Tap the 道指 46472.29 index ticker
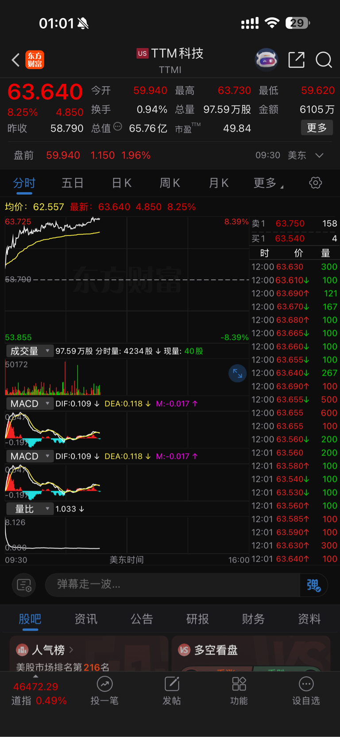 (x=39, y=694)
